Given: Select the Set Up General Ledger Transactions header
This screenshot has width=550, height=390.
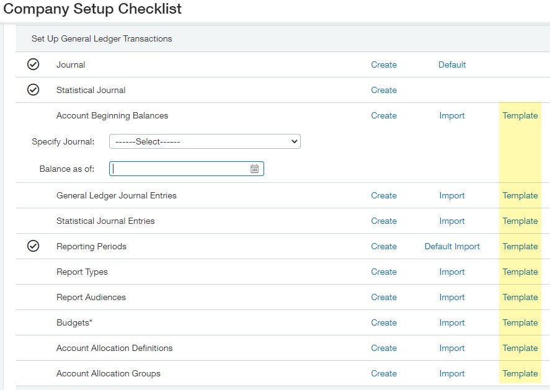Looking at the screenshot, I should tap(102, 38).
